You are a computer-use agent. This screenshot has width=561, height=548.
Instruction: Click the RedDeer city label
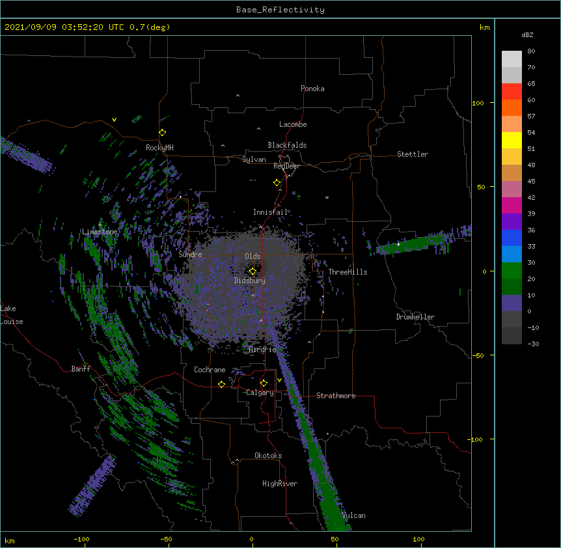pyautogui.click(x=286, y=166)
